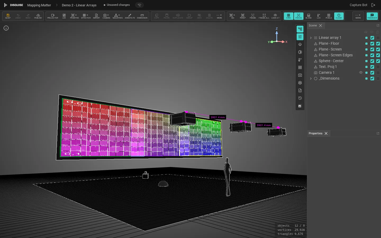Click the Demo 2 - Linear Arrays title
381x238 pixels.
(79, 5)
